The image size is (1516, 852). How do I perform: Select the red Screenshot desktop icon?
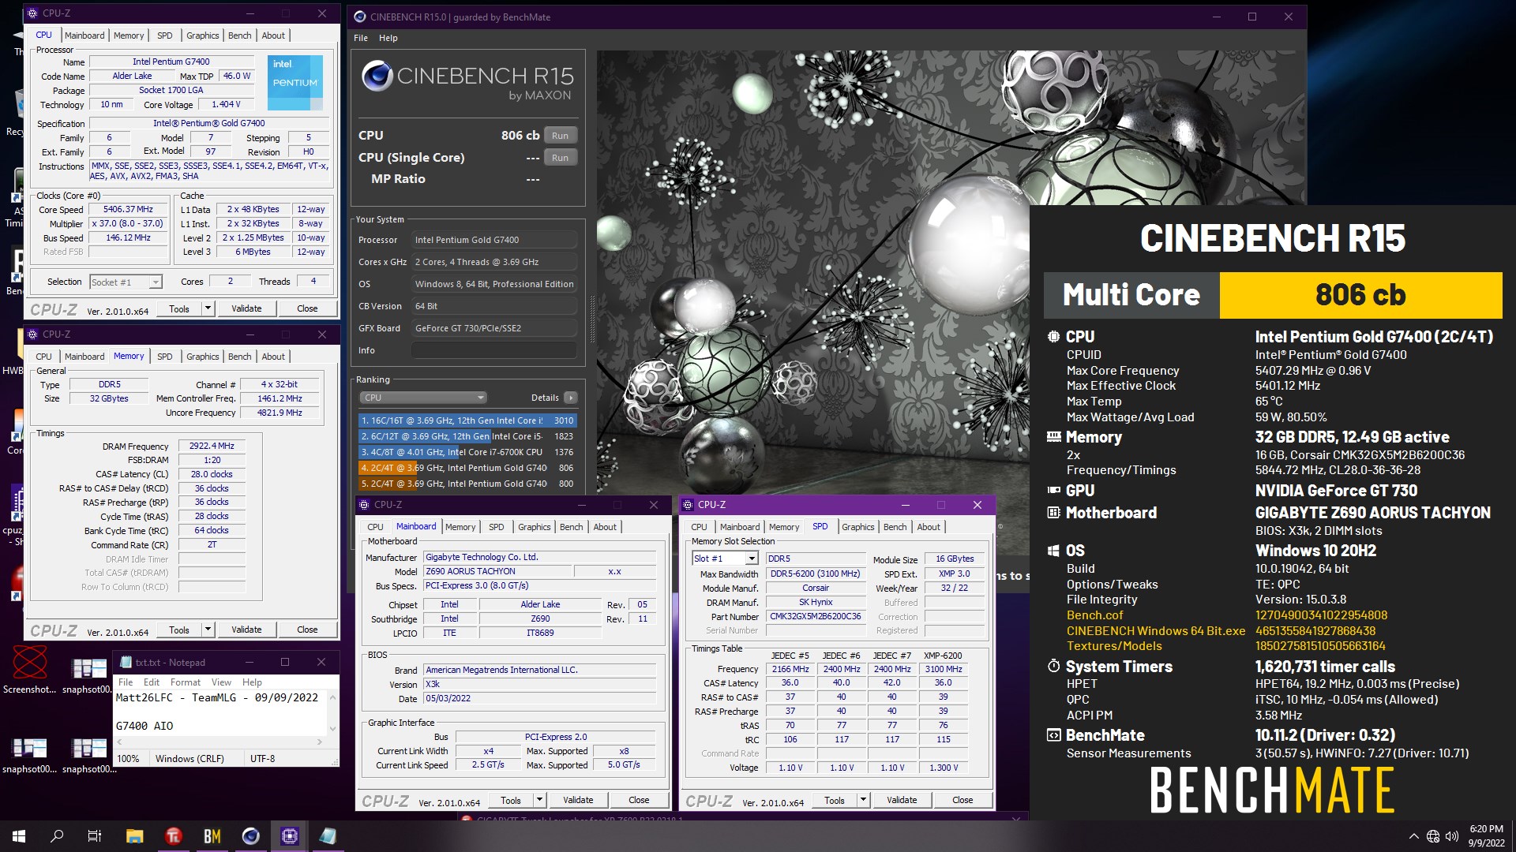[x=29, y=670]
